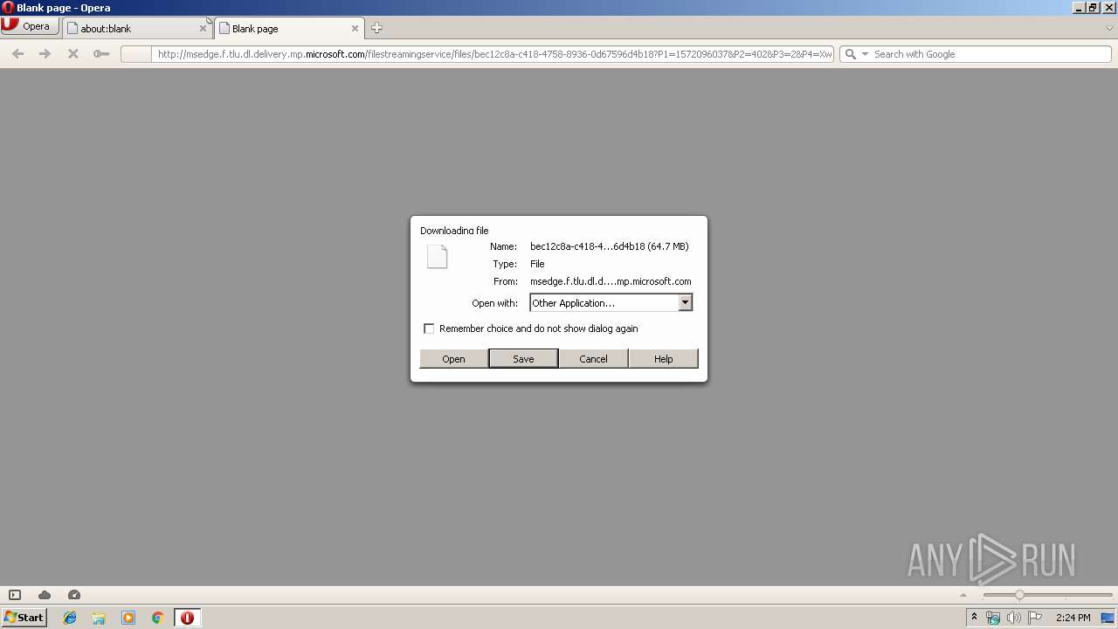
Task: Close the Blank page tab
Action: (355, 28)
